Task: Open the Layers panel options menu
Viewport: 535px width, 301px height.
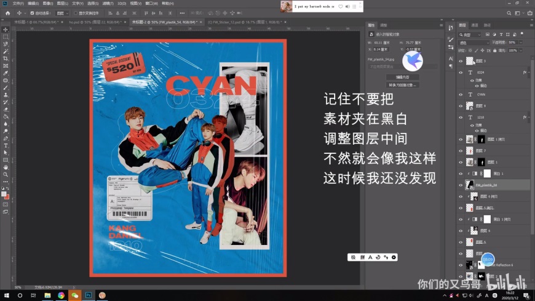Action: pos(531,25)
